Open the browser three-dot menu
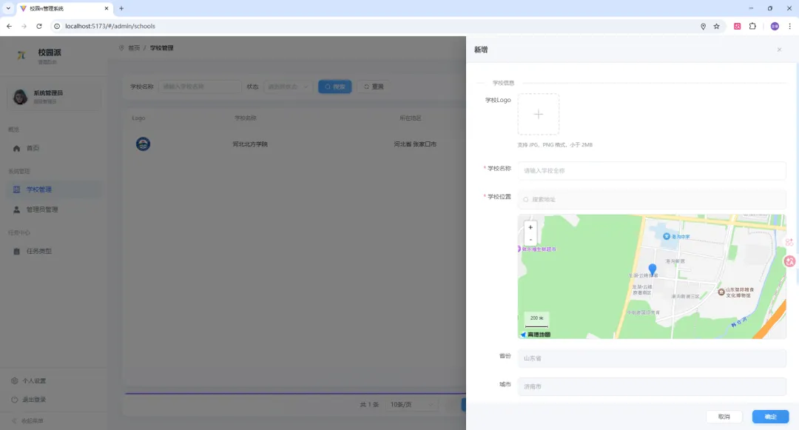Image resolution: width=799 pixels, height=430 pixels. pos(790,26)
